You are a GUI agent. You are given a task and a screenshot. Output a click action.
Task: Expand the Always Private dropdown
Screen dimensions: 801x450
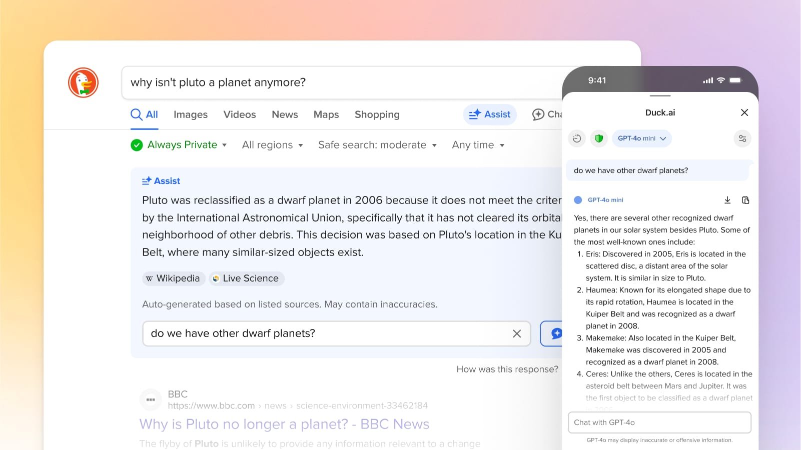179,145
